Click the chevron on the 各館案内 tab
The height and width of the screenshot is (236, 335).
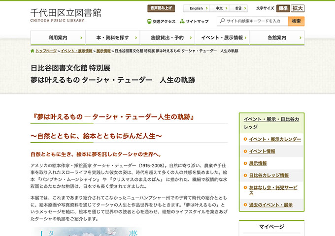coord(300,38)
